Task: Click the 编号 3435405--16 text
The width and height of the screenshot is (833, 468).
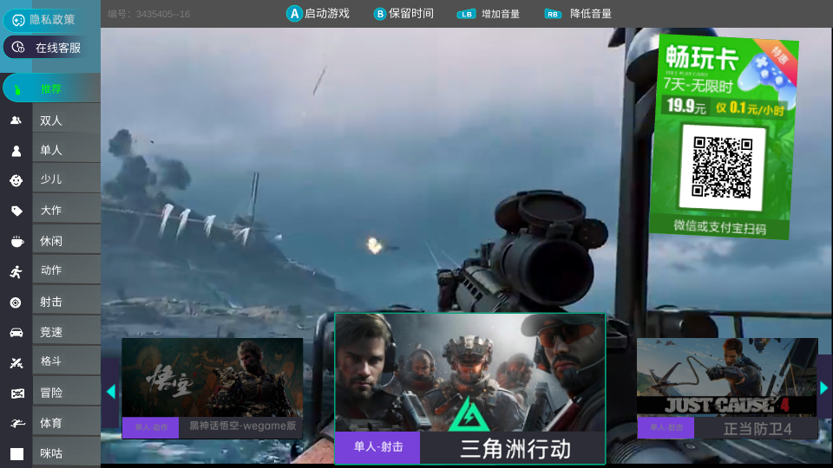Action: coord(148,15)
